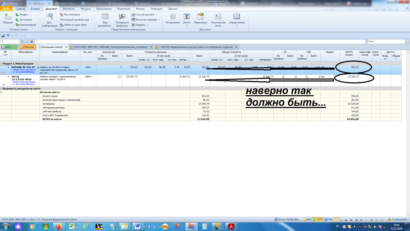
Task: Open the Вид документа dropdown
Action: 105,20
